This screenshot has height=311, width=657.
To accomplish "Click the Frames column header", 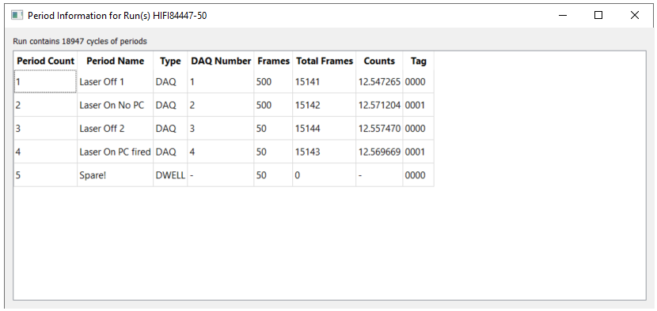I will (273, 61).
